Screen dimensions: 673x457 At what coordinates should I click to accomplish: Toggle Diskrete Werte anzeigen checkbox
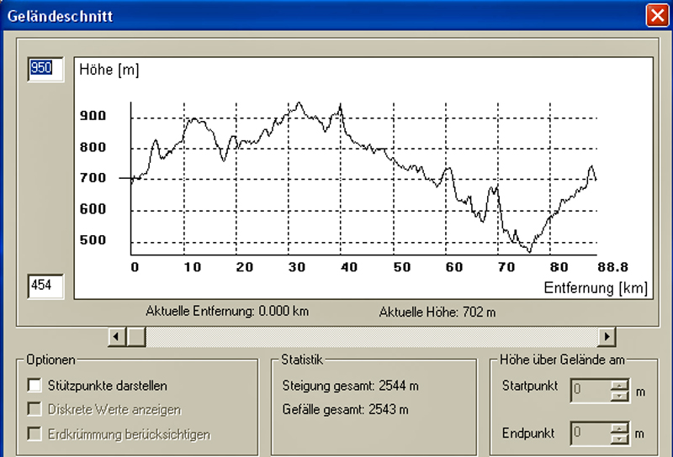pyautogui.click(x=34, y=410)
